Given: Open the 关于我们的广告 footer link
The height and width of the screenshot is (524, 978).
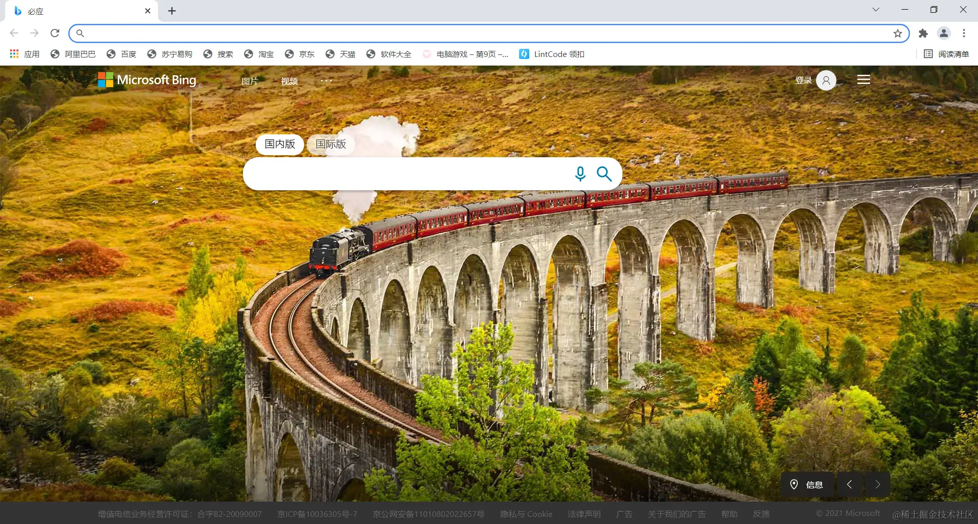Looking at the screenshot, I should click(676, 514).
